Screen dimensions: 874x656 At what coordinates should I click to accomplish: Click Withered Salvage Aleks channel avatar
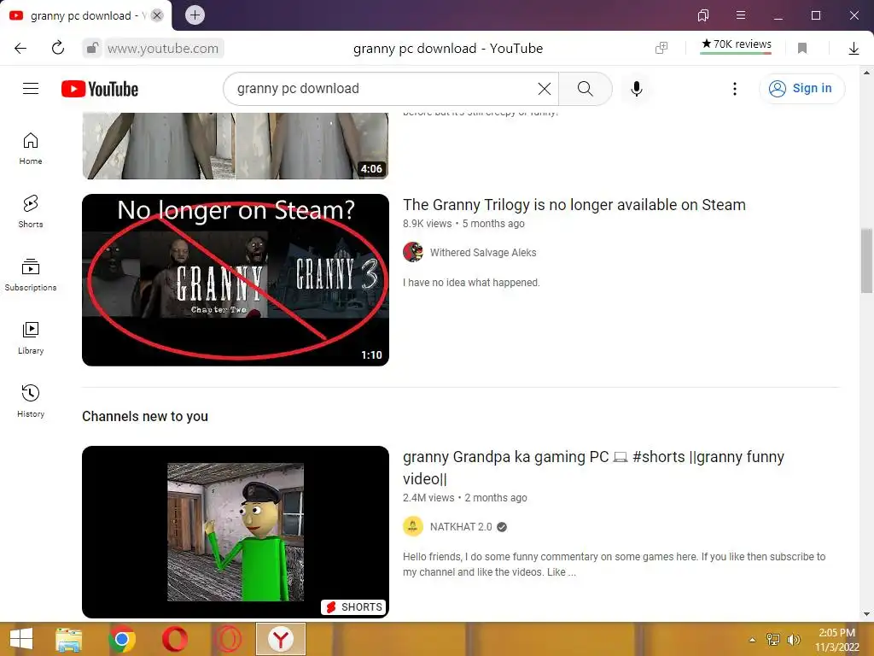pyautogui.click(x=413, y=252)
